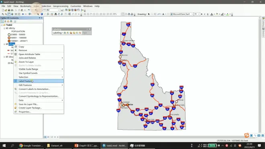Click the Bold text formatting icon
This screenshot has width=265, height=149.
tap(202, 14)
